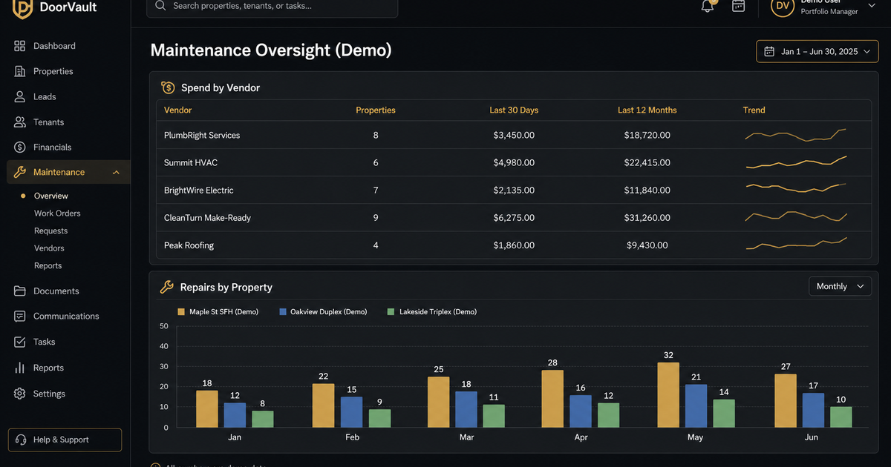Click the Properties building icon
891x467 pixels.
coord(20,71)
